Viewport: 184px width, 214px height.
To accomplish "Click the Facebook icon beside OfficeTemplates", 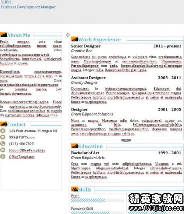I will point(3,157).
